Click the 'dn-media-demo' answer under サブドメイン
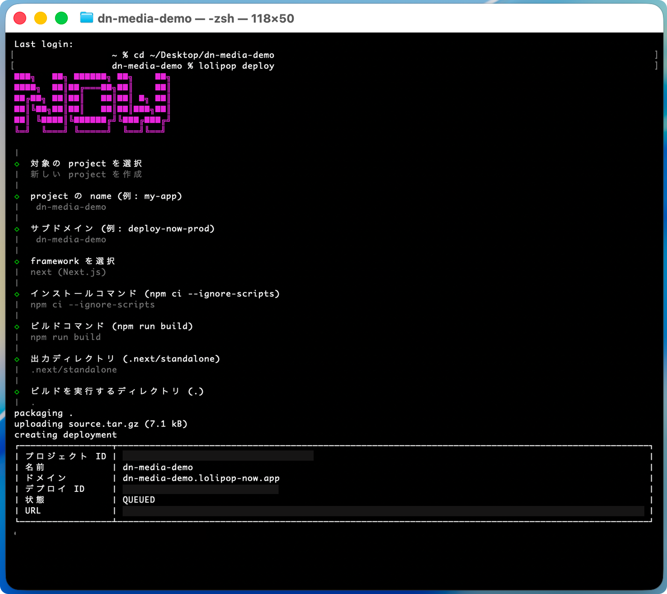 pyautogui.click(x=71, y=239)
